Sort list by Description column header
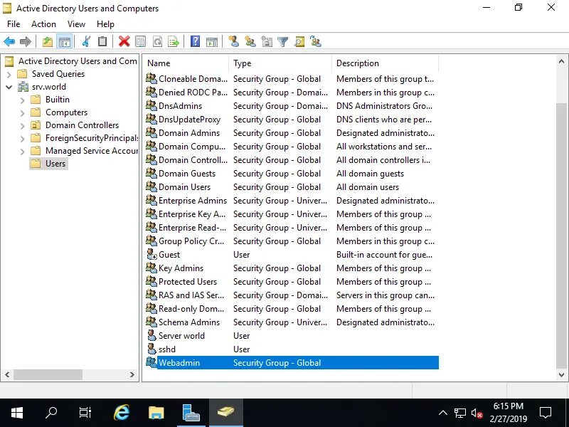The width and height of the screenshot is (569, 427). click(385, 63)
